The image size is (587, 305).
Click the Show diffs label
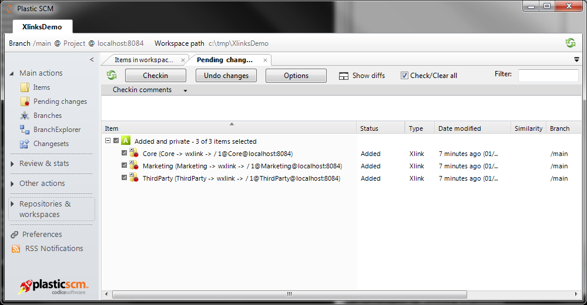pyautogui.click(x=368, y=76)
